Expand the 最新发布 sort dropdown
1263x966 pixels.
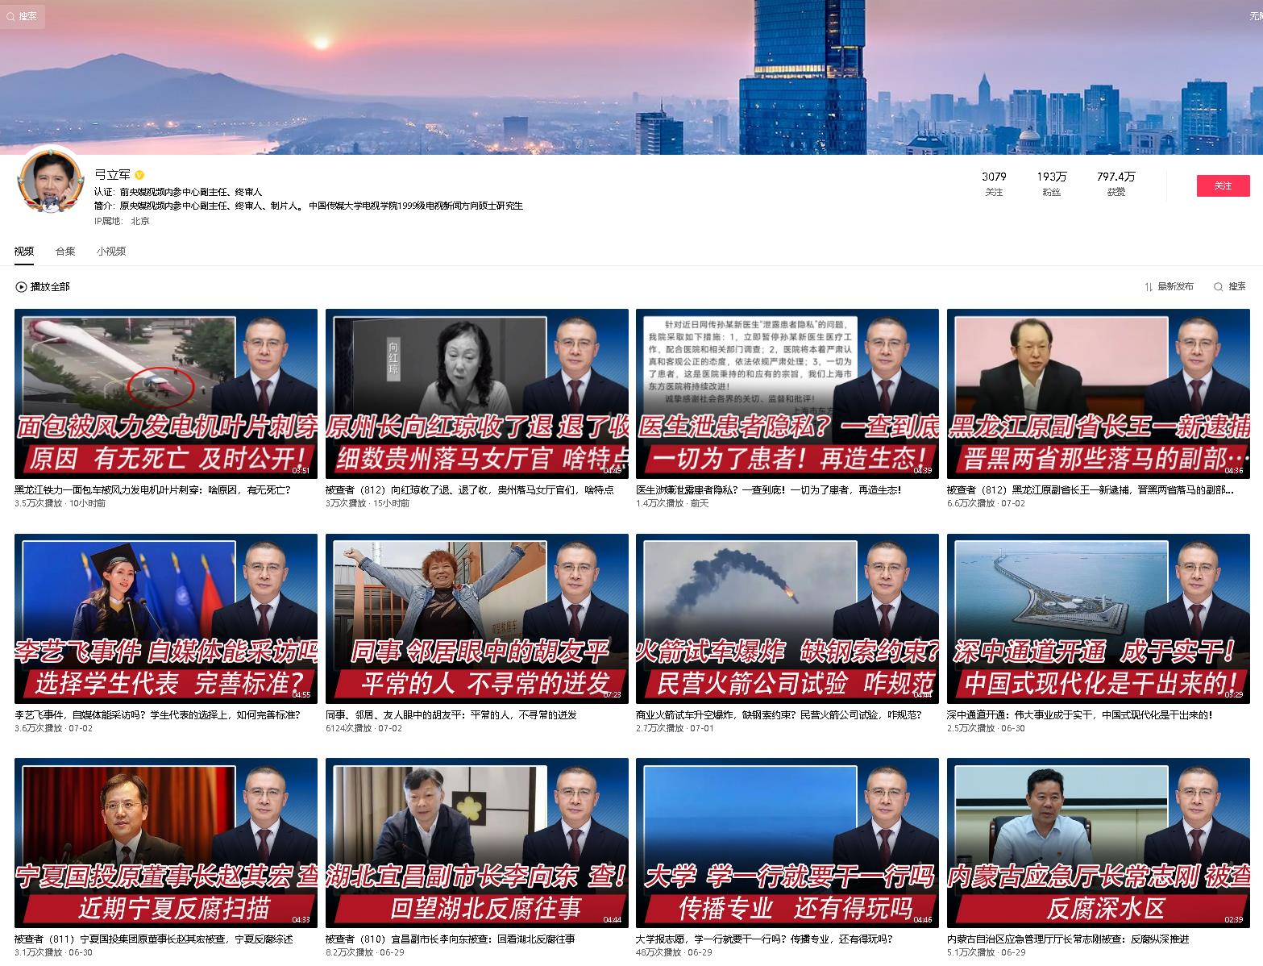(x=1175, y=287)
